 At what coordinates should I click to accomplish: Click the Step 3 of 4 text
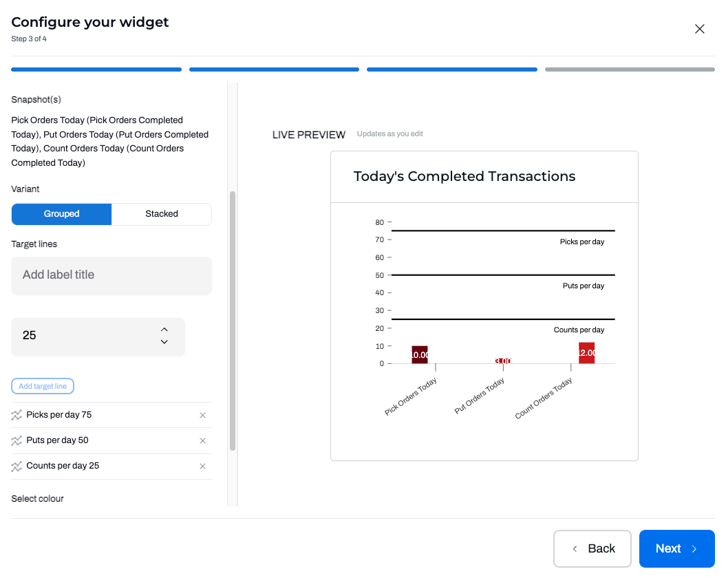click(x=29, y=39)
